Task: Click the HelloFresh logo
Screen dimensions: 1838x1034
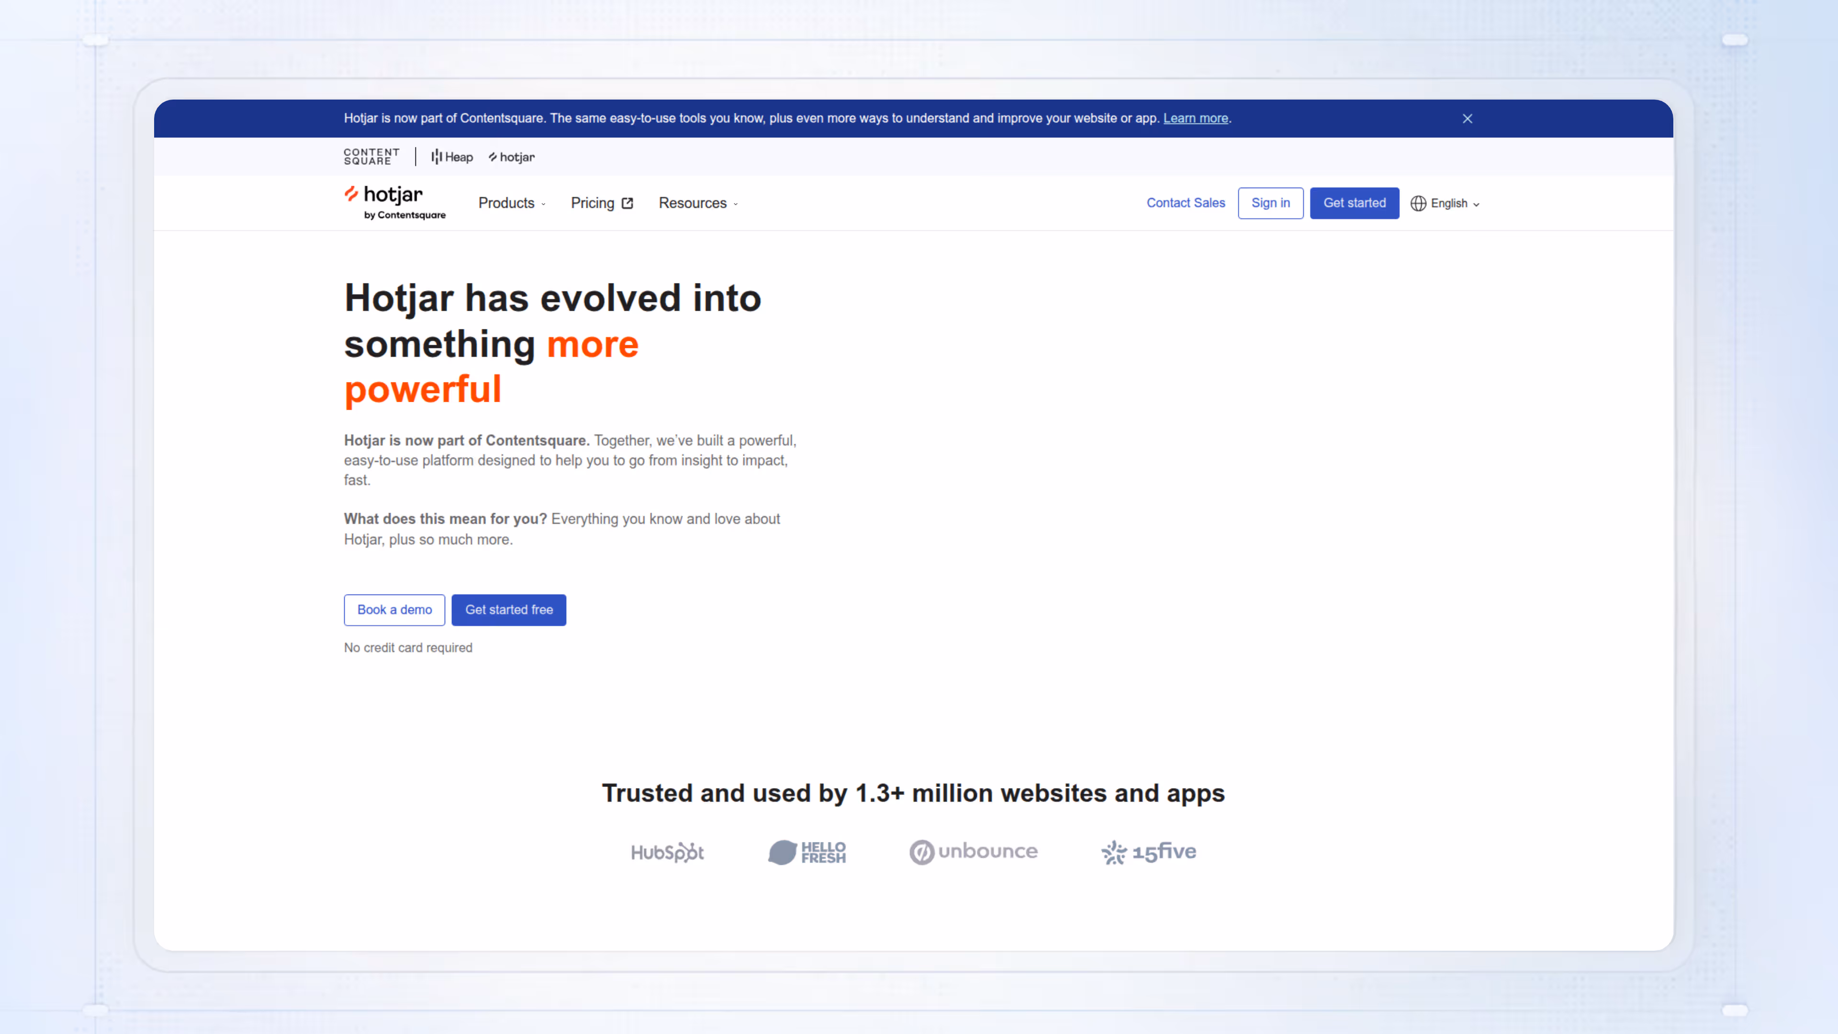Action: (x=806, y=852)
